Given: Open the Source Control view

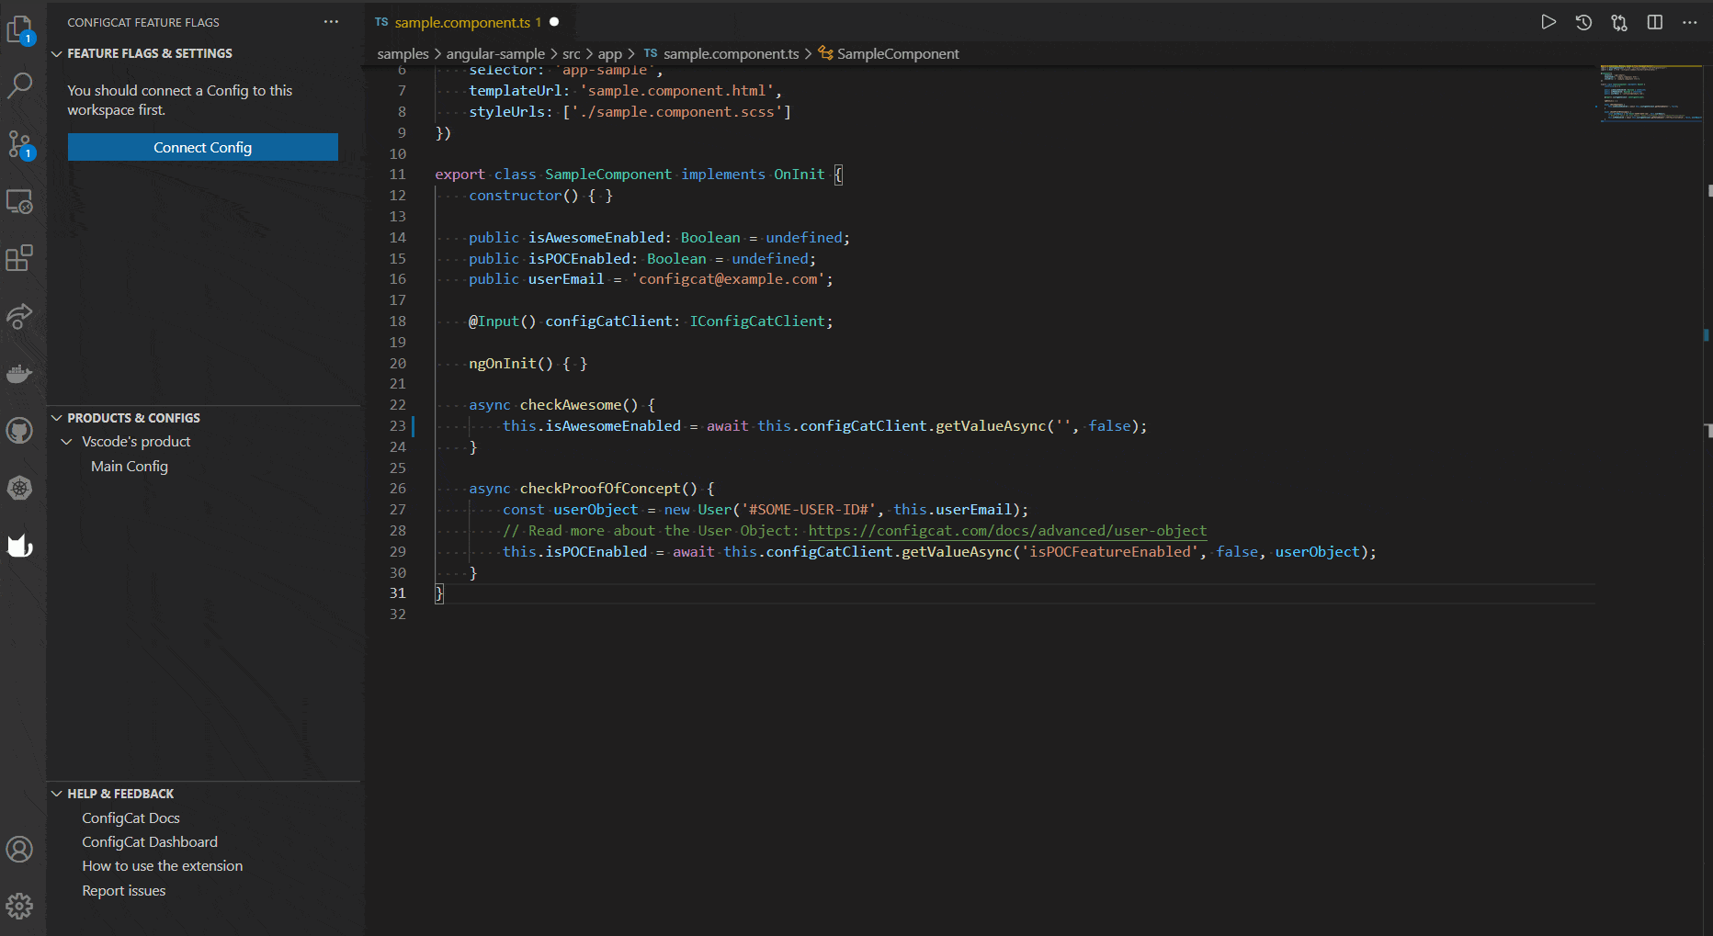Looking at the screenshot, I should pos(20,144).
